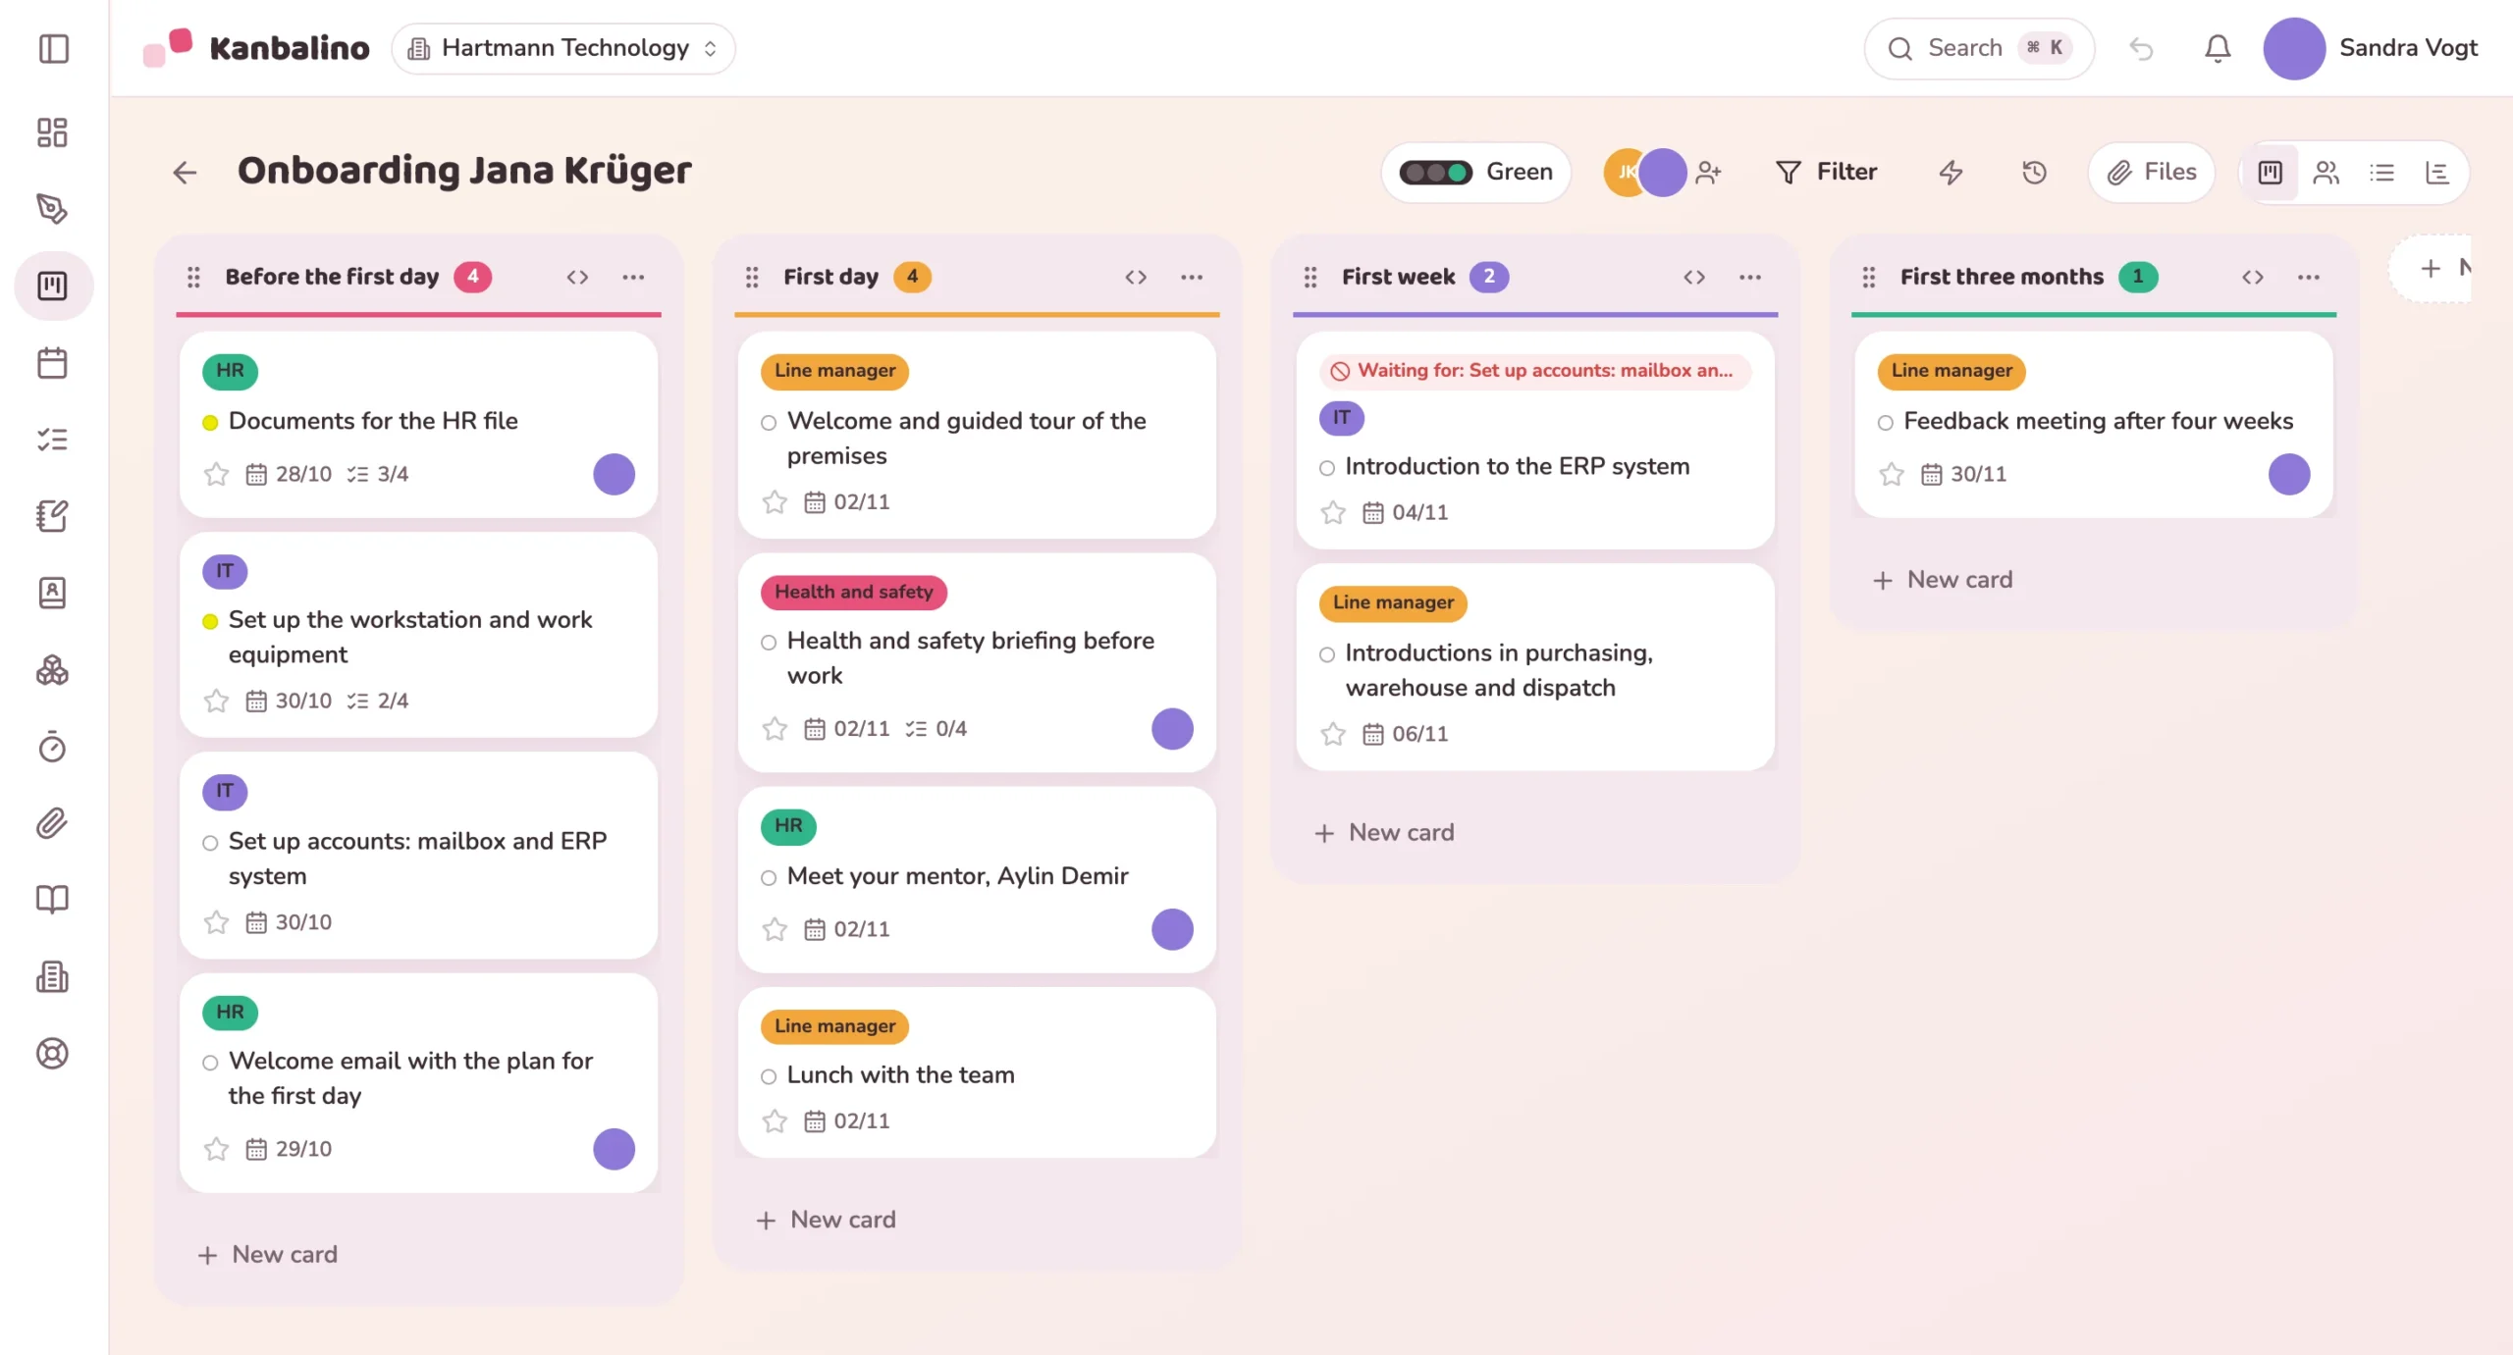Viewport: 2513px width, 1355px height.
Task: Toggle status circle of 'Meet your mentor, Aylin Demir'
Action: 769,878
